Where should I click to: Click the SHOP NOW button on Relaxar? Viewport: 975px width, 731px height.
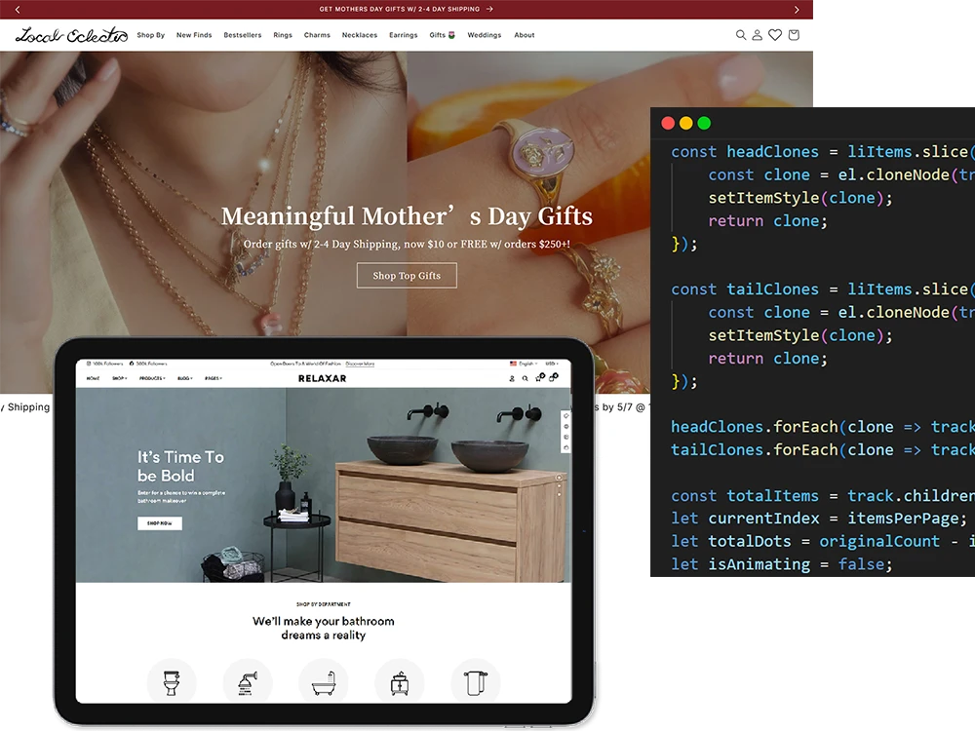[160, 523]
